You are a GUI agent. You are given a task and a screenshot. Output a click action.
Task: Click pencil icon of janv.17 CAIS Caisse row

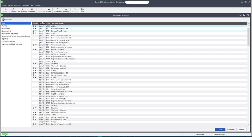(x=35, y=33)
